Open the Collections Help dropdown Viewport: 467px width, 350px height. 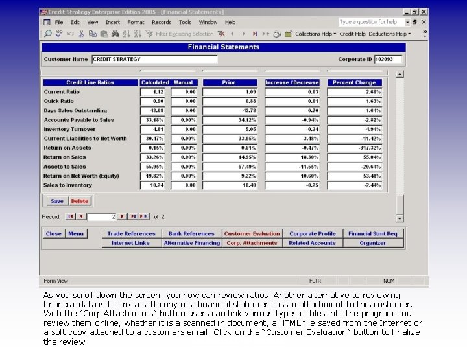315,34
